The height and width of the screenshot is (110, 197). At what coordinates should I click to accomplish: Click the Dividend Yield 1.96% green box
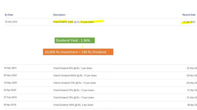[74, 40]
